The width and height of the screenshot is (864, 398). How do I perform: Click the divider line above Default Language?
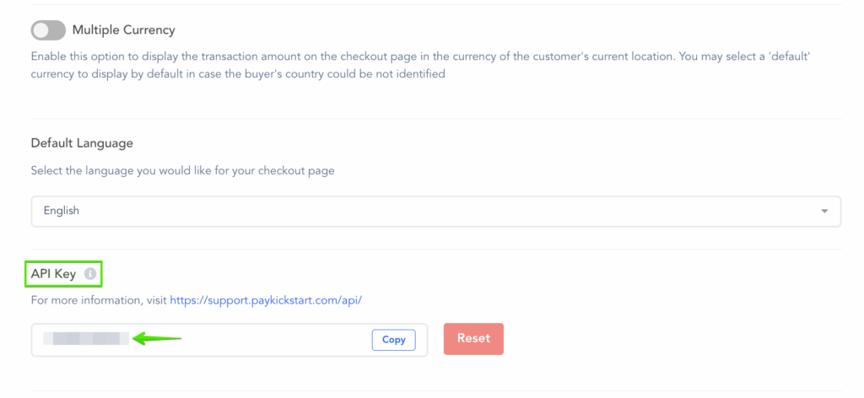pyautogui.click(x=435, y=119)
